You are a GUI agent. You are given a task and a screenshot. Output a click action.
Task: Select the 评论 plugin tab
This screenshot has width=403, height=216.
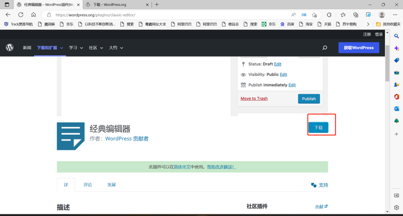click(x=88, y=185)
